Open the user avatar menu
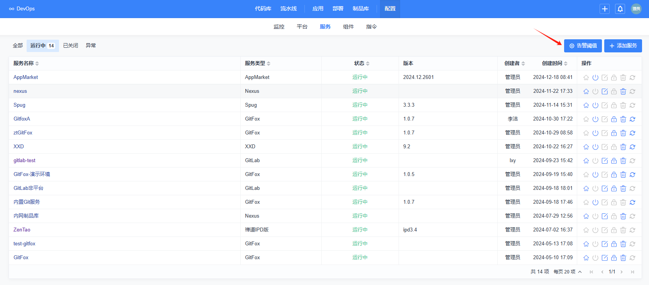649x285 pixels. point(636,9)
